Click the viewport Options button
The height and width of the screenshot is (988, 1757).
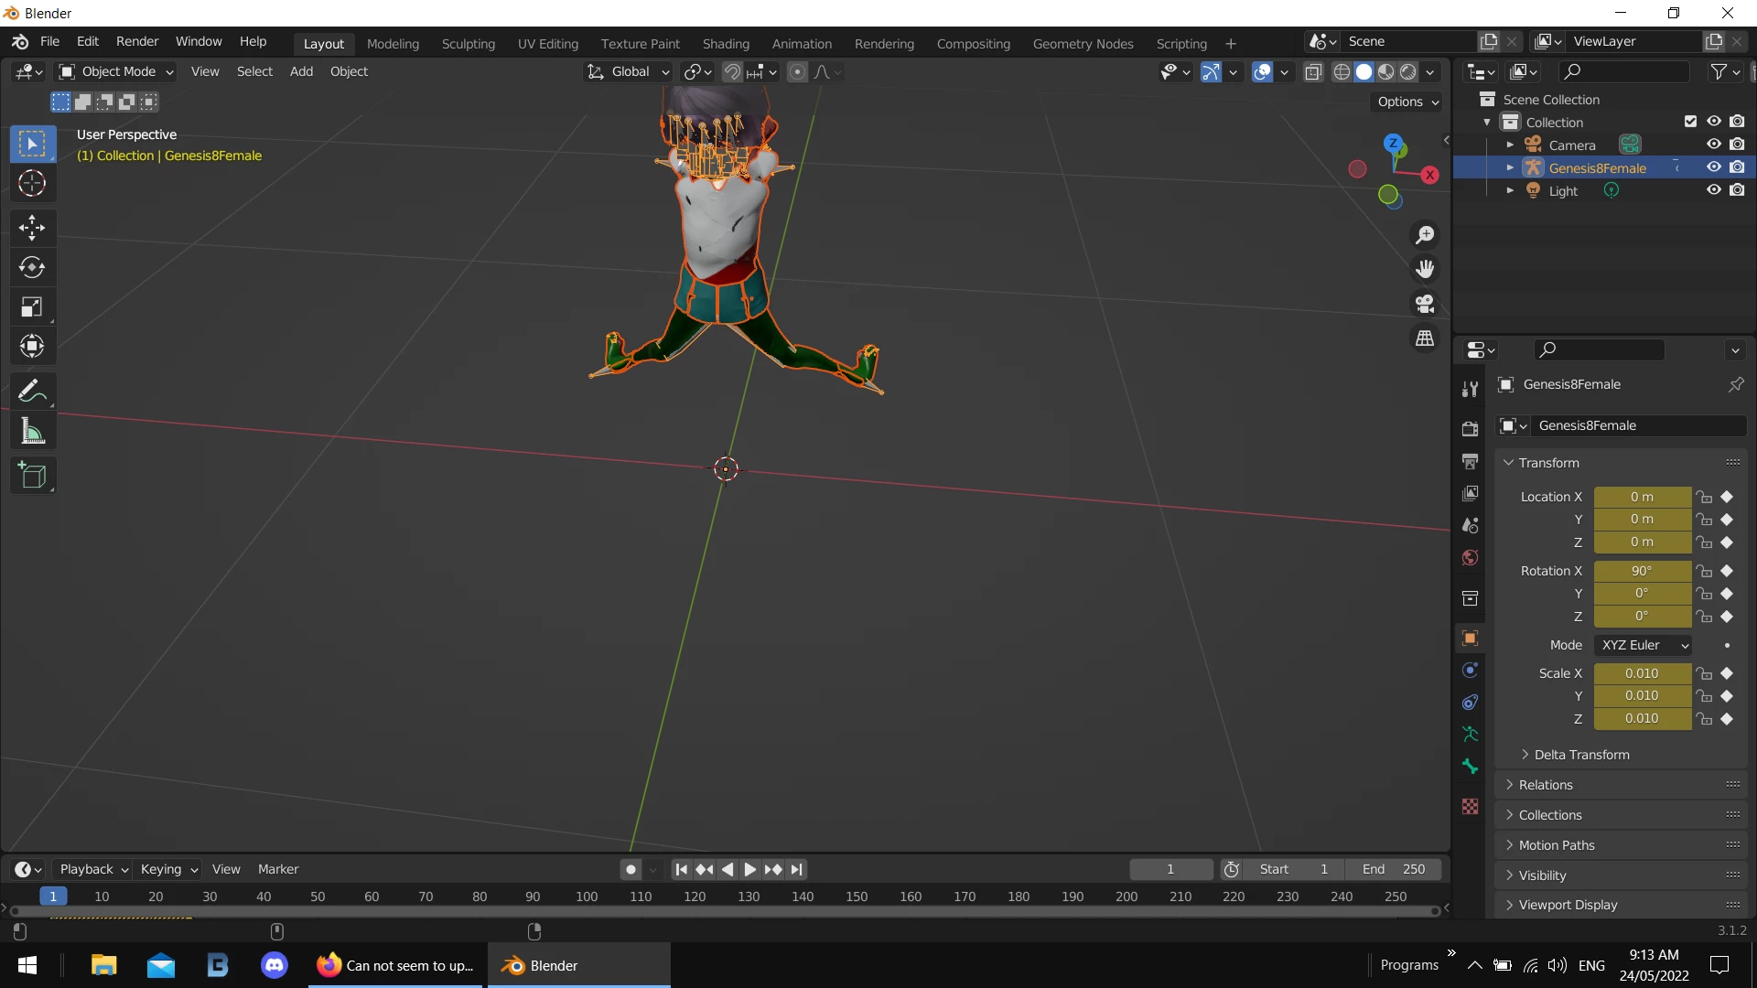(x=1407, y=102)
